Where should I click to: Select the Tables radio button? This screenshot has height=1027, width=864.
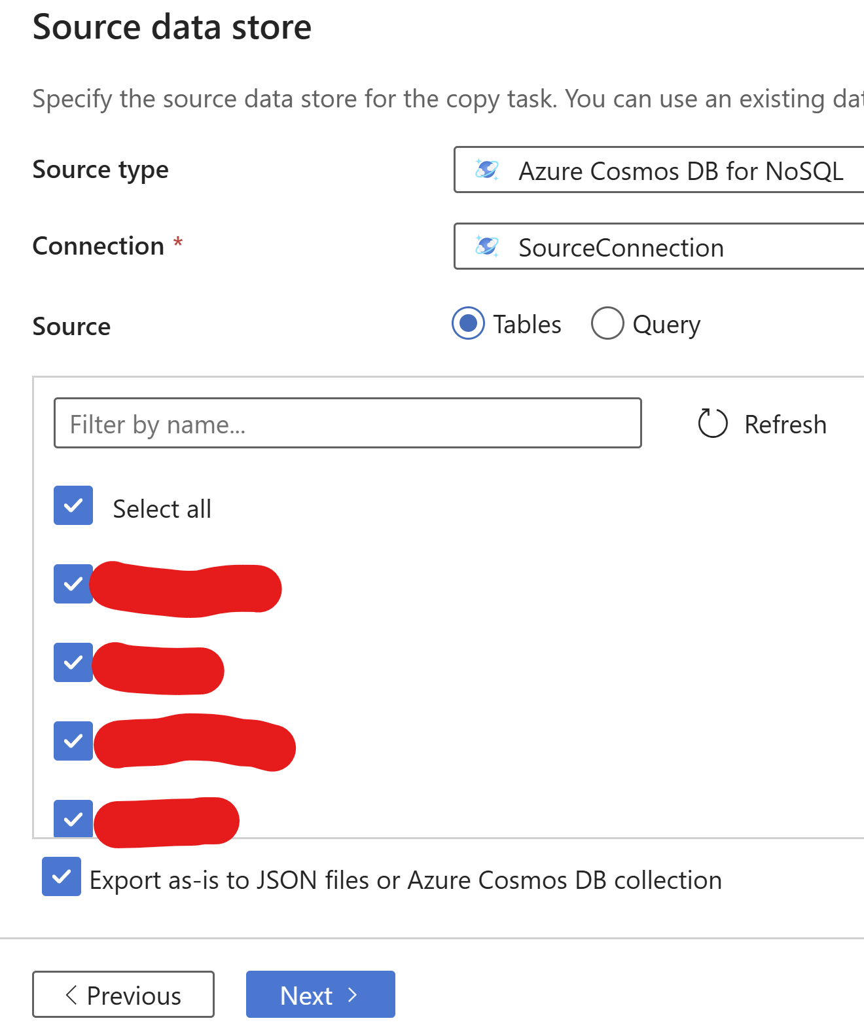tap(469, 323)
